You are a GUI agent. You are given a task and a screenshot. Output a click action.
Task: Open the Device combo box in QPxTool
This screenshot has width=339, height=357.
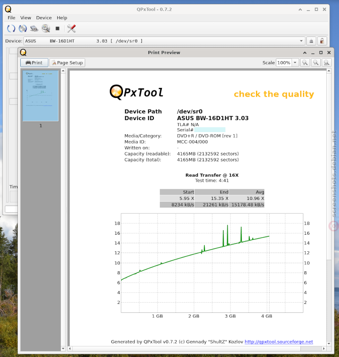(164, 41)
